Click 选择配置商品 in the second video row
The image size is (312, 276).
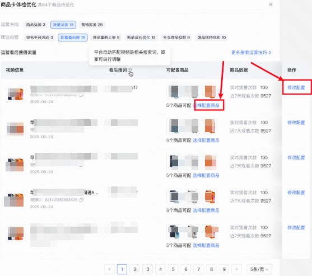click(x=206, y=141)
